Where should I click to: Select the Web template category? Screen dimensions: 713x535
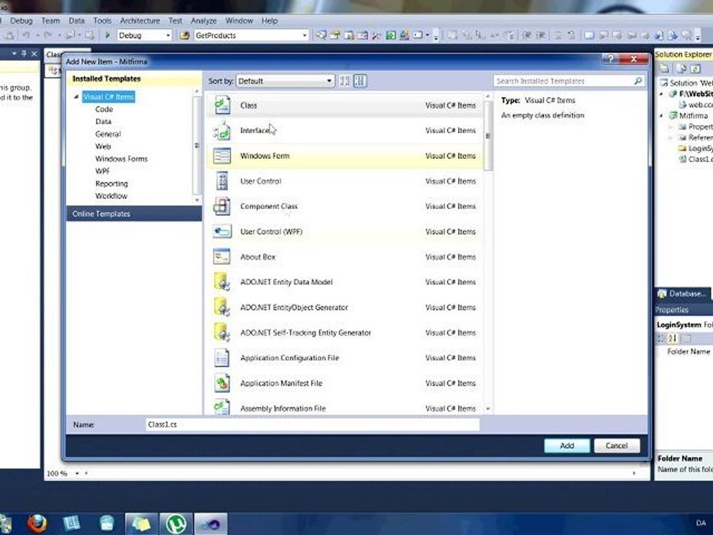tap(102, 146)
